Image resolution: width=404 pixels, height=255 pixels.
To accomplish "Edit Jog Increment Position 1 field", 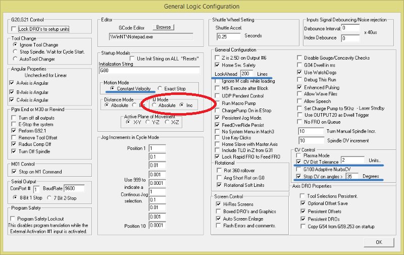I will point(158,148).
